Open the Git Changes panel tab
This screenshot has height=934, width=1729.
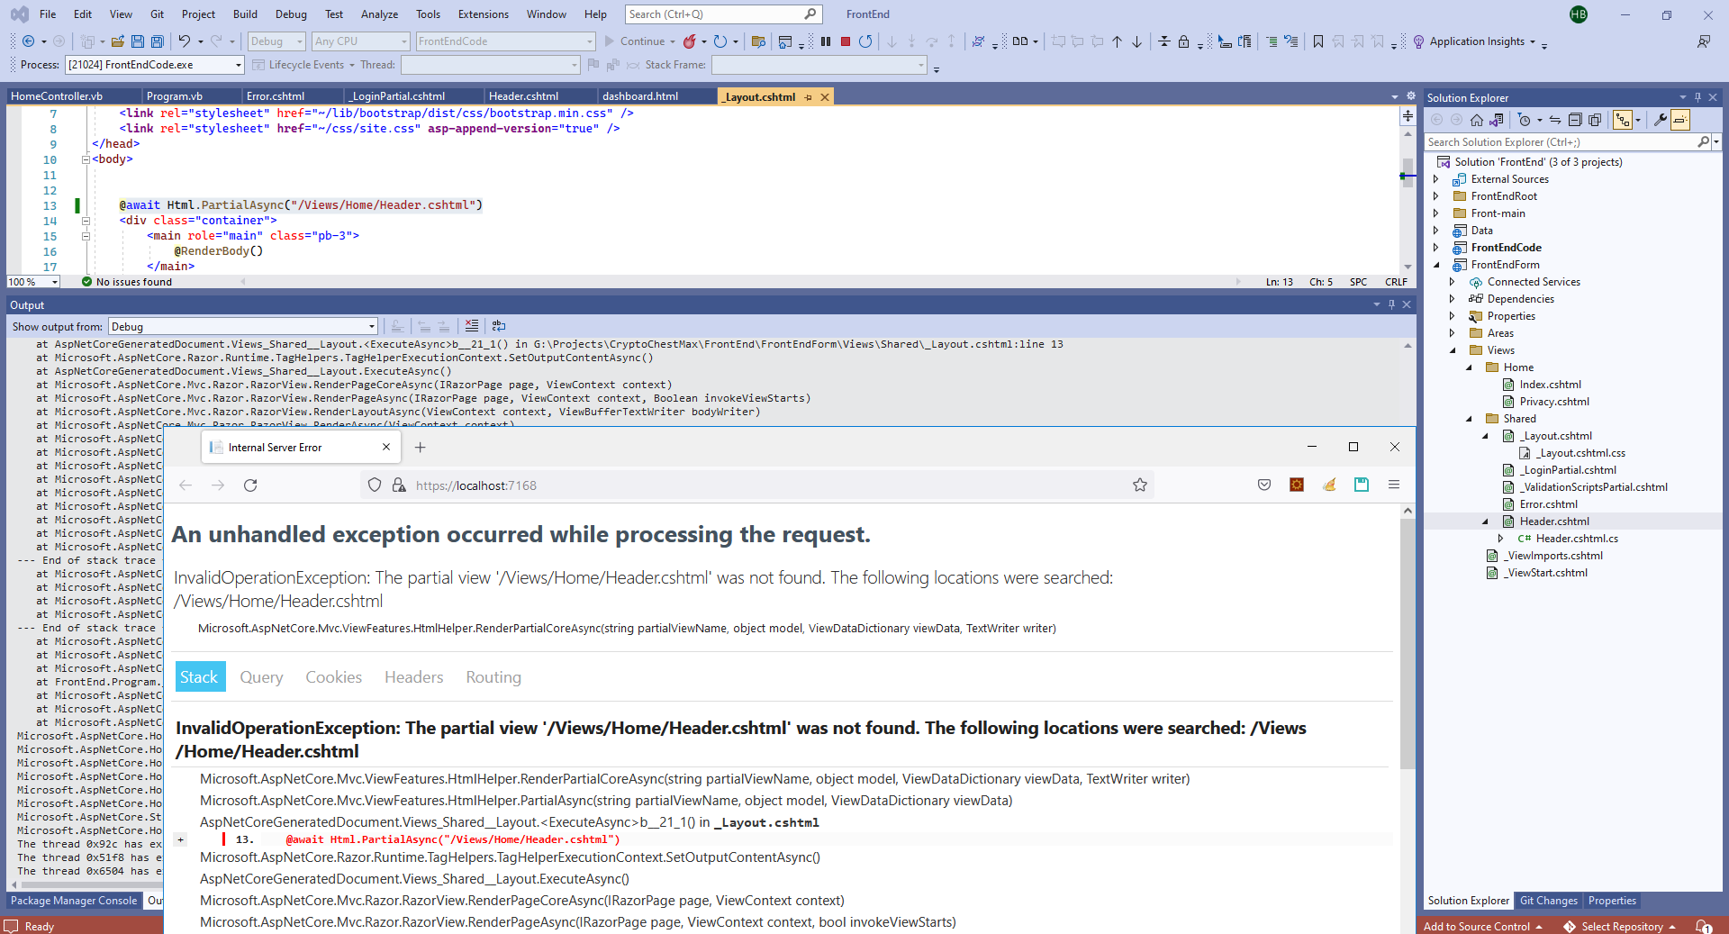click(1549, 901)
